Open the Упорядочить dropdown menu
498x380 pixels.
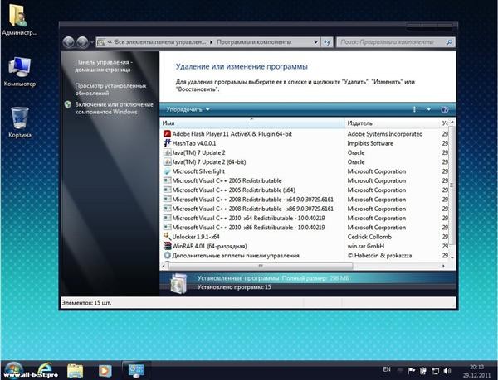(x=188, y=109)
